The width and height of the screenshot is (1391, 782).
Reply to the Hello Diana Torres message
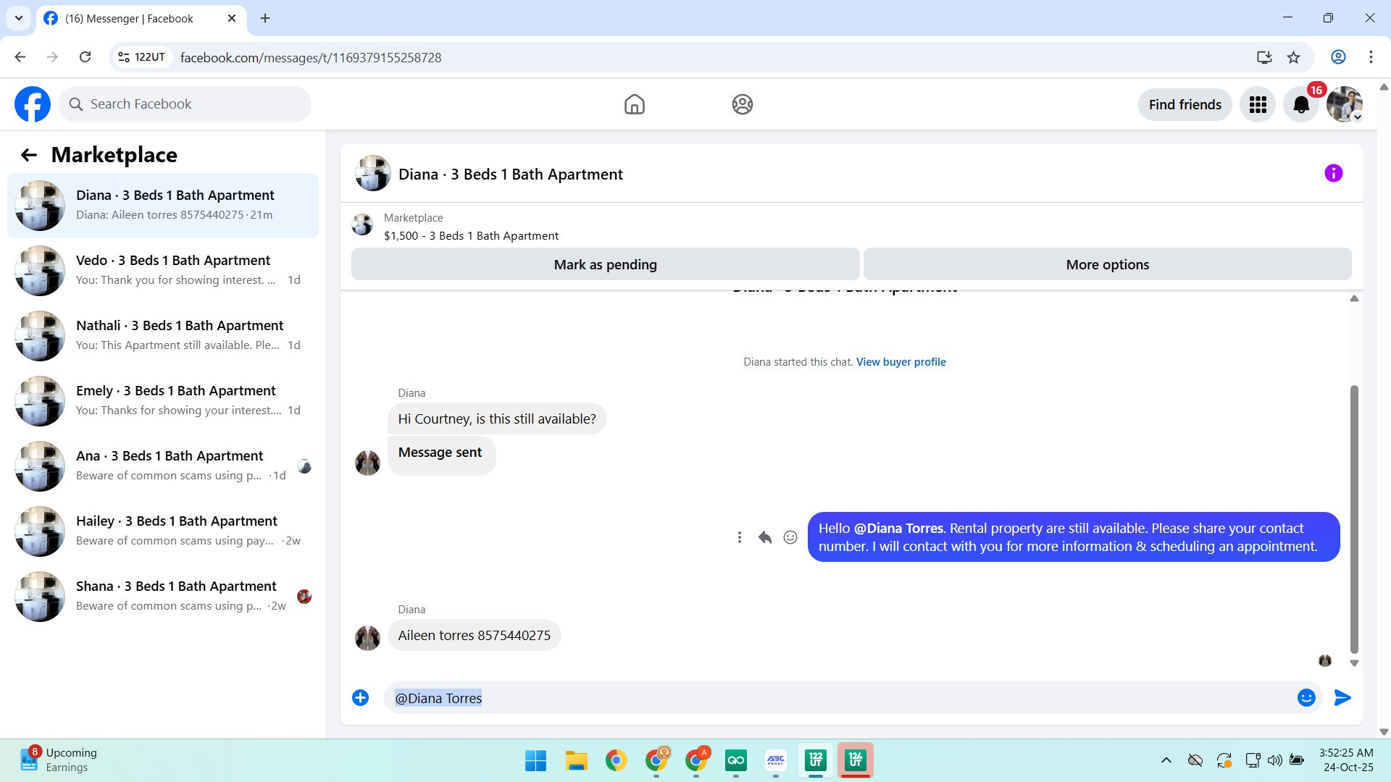tap(764, 537)
